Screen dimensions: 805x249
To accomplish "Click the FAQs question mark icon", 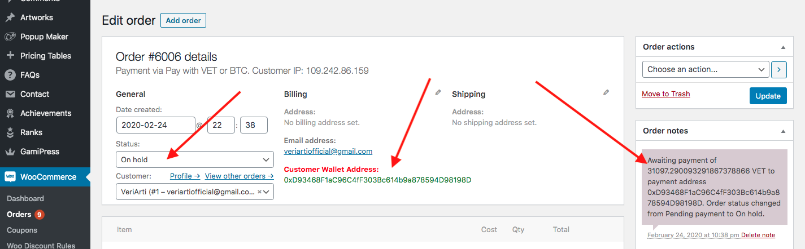I will point(10,75).
